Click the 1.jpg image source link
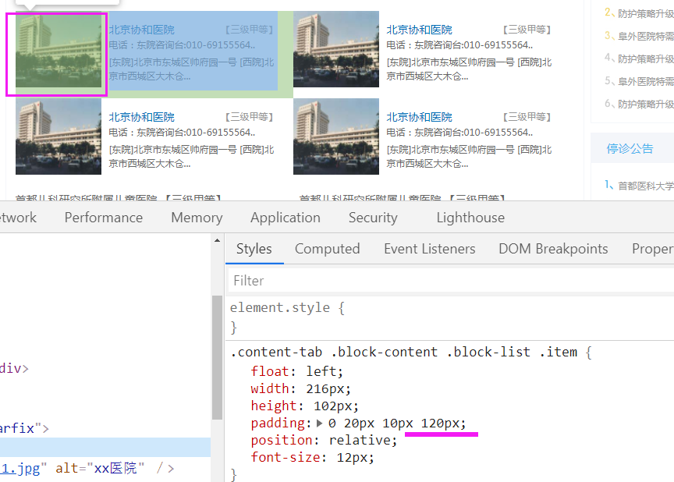The image size is (674, 482). pos(20,468)
